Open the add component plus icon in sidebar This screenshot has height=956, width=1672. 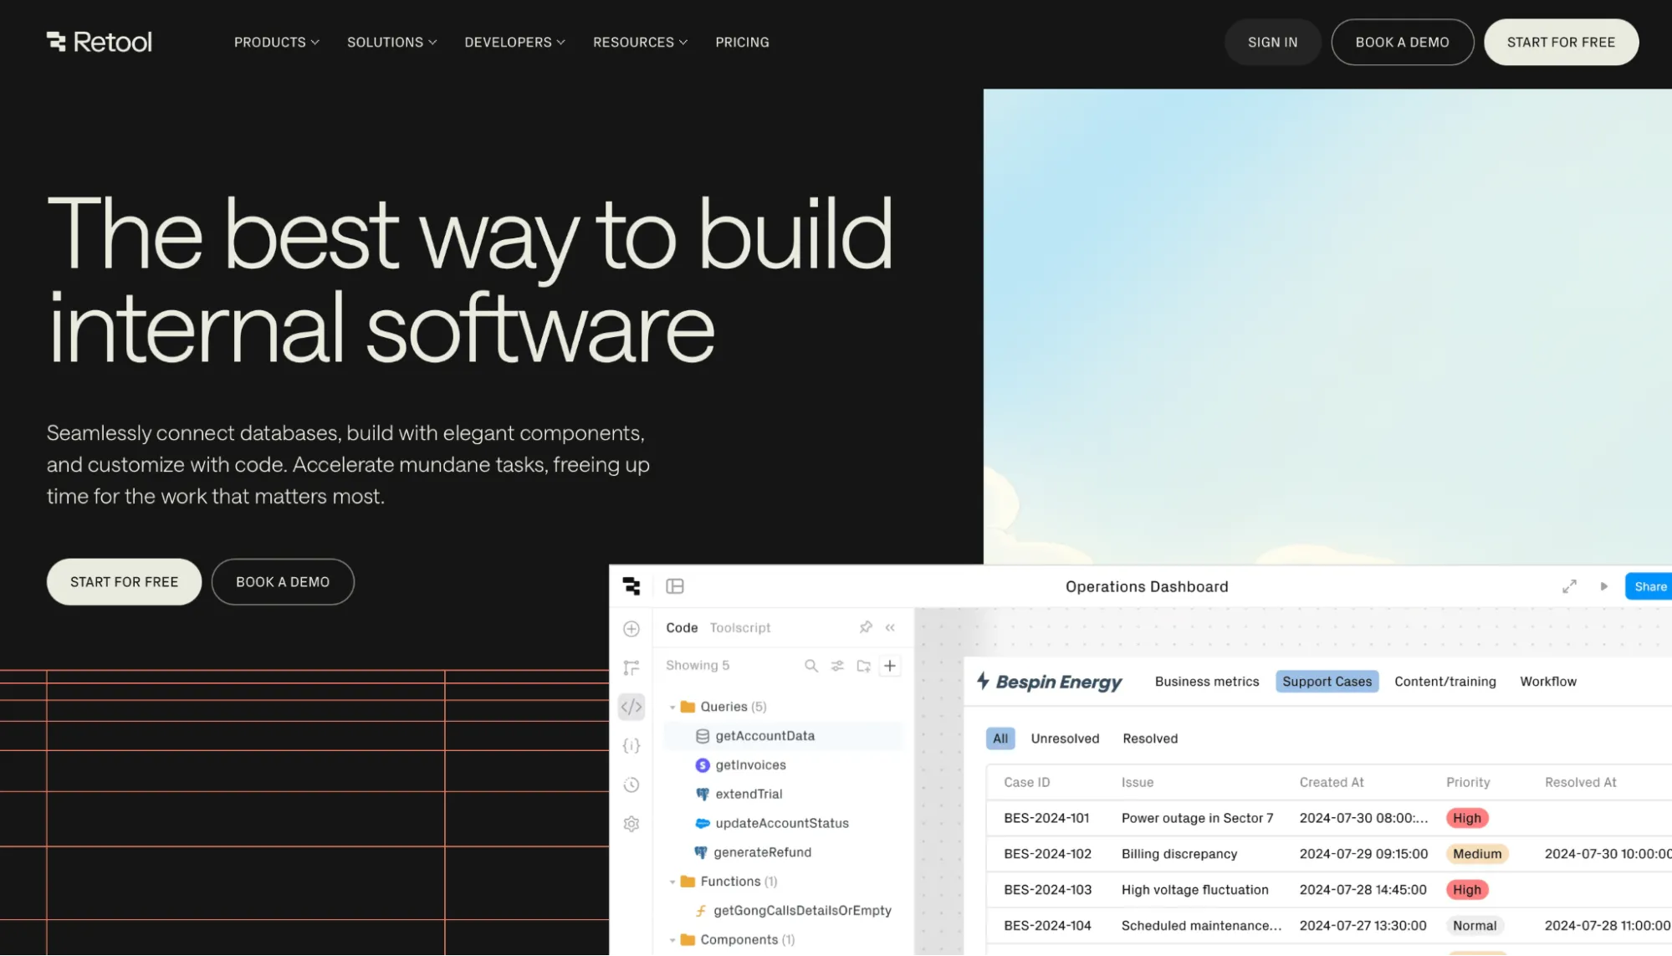click(631, 629)
